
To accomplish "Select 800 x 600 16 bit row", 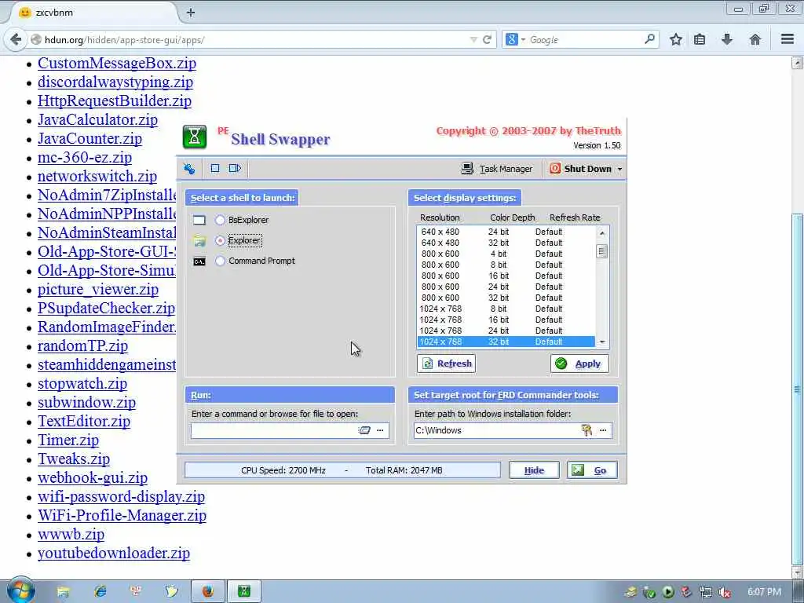I will 506,276.
